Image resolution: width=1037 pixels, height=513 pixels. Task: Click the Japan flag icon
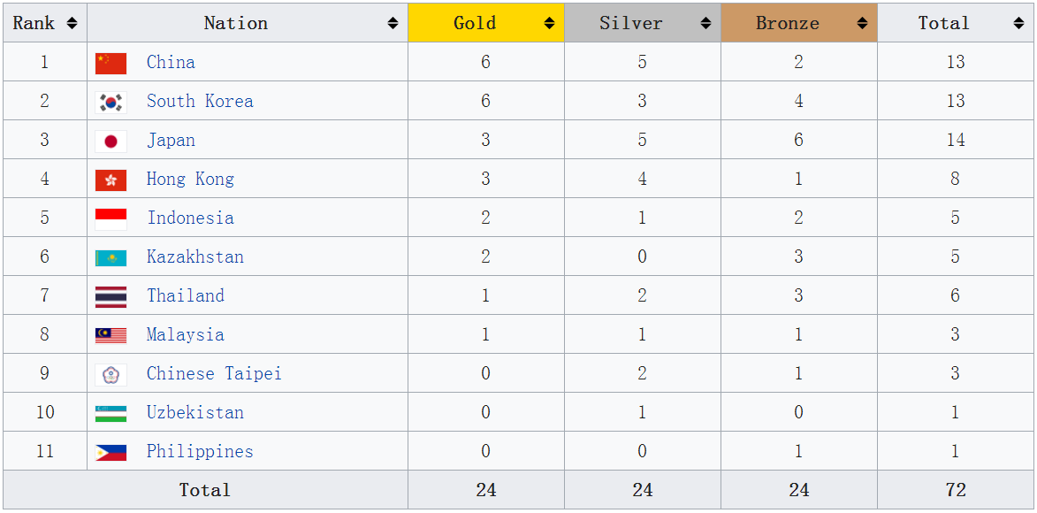click(x=111, y=141)
